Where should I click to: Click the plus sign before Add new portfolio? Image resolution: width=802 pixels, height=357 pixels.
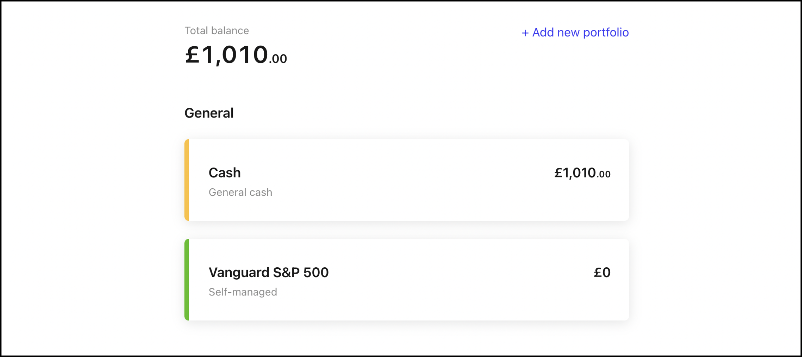pyautogui.click(x=525, y=33)
